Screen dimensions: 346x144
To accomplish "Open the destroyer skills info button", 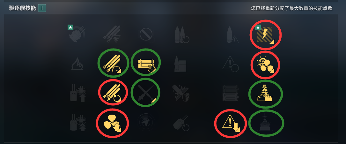I will pyautogui.click(x=42, y=8).
